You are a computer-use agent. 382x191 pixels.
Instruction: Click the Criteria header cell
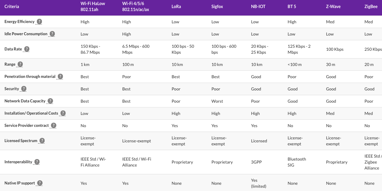point(12,7)
